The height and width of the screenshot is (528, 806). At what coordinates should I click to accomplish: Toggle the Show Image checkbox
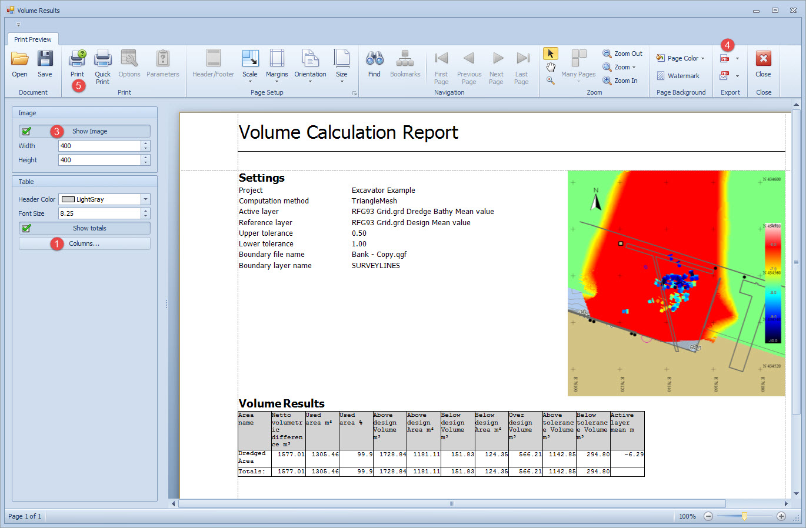[x=26, y=131]
